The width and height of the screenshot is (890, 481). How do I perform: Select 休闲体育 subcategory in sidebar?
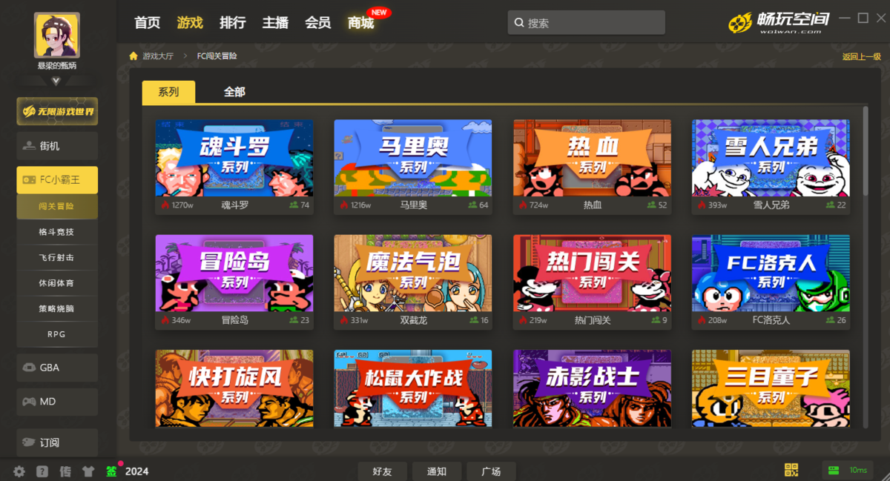[x=57, y=283]
